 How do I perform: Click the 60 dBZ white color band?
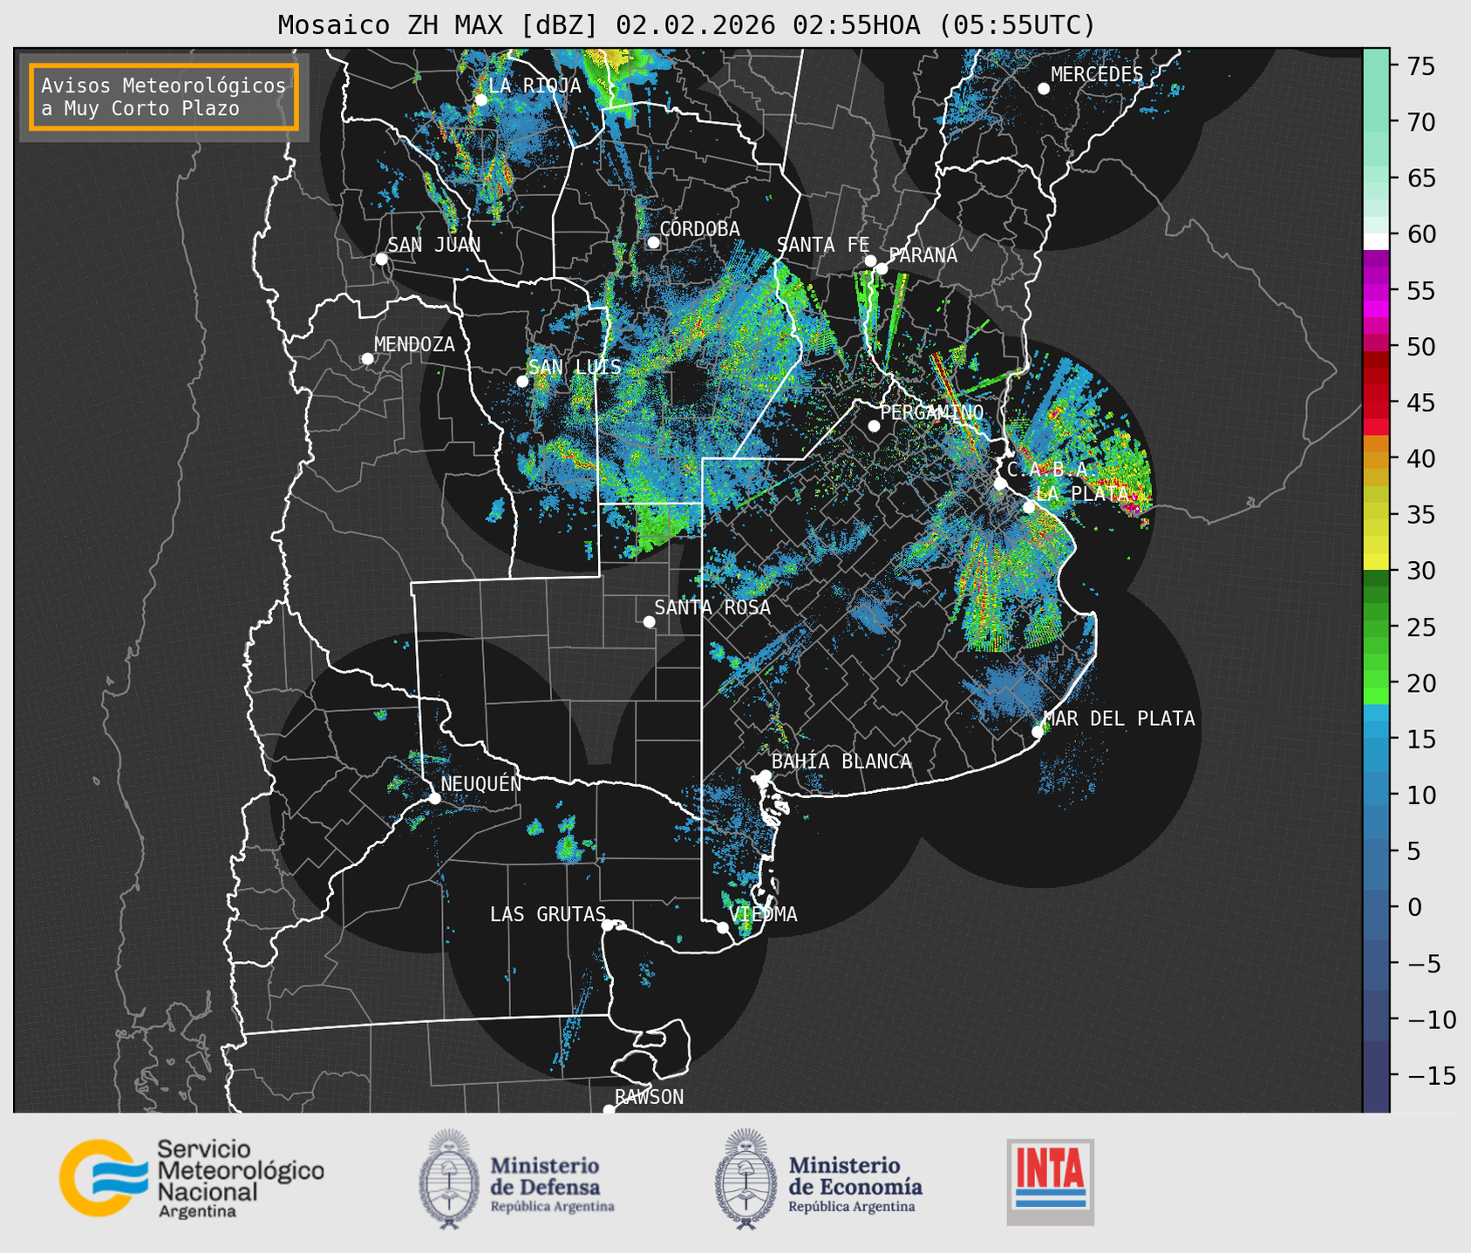(x=1376, y=240)
